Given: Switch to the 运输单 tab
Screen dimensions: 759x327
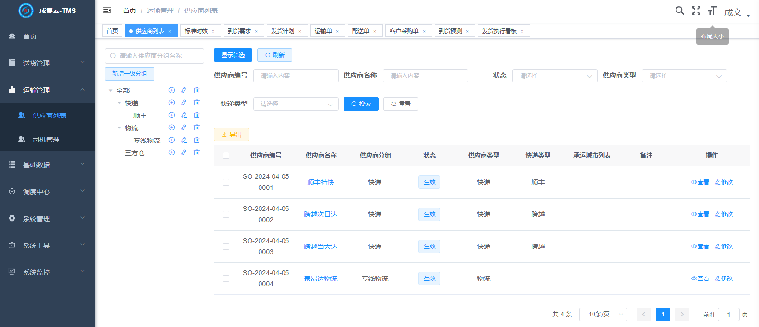Looking at the screenshot, I should coord(323,31).
